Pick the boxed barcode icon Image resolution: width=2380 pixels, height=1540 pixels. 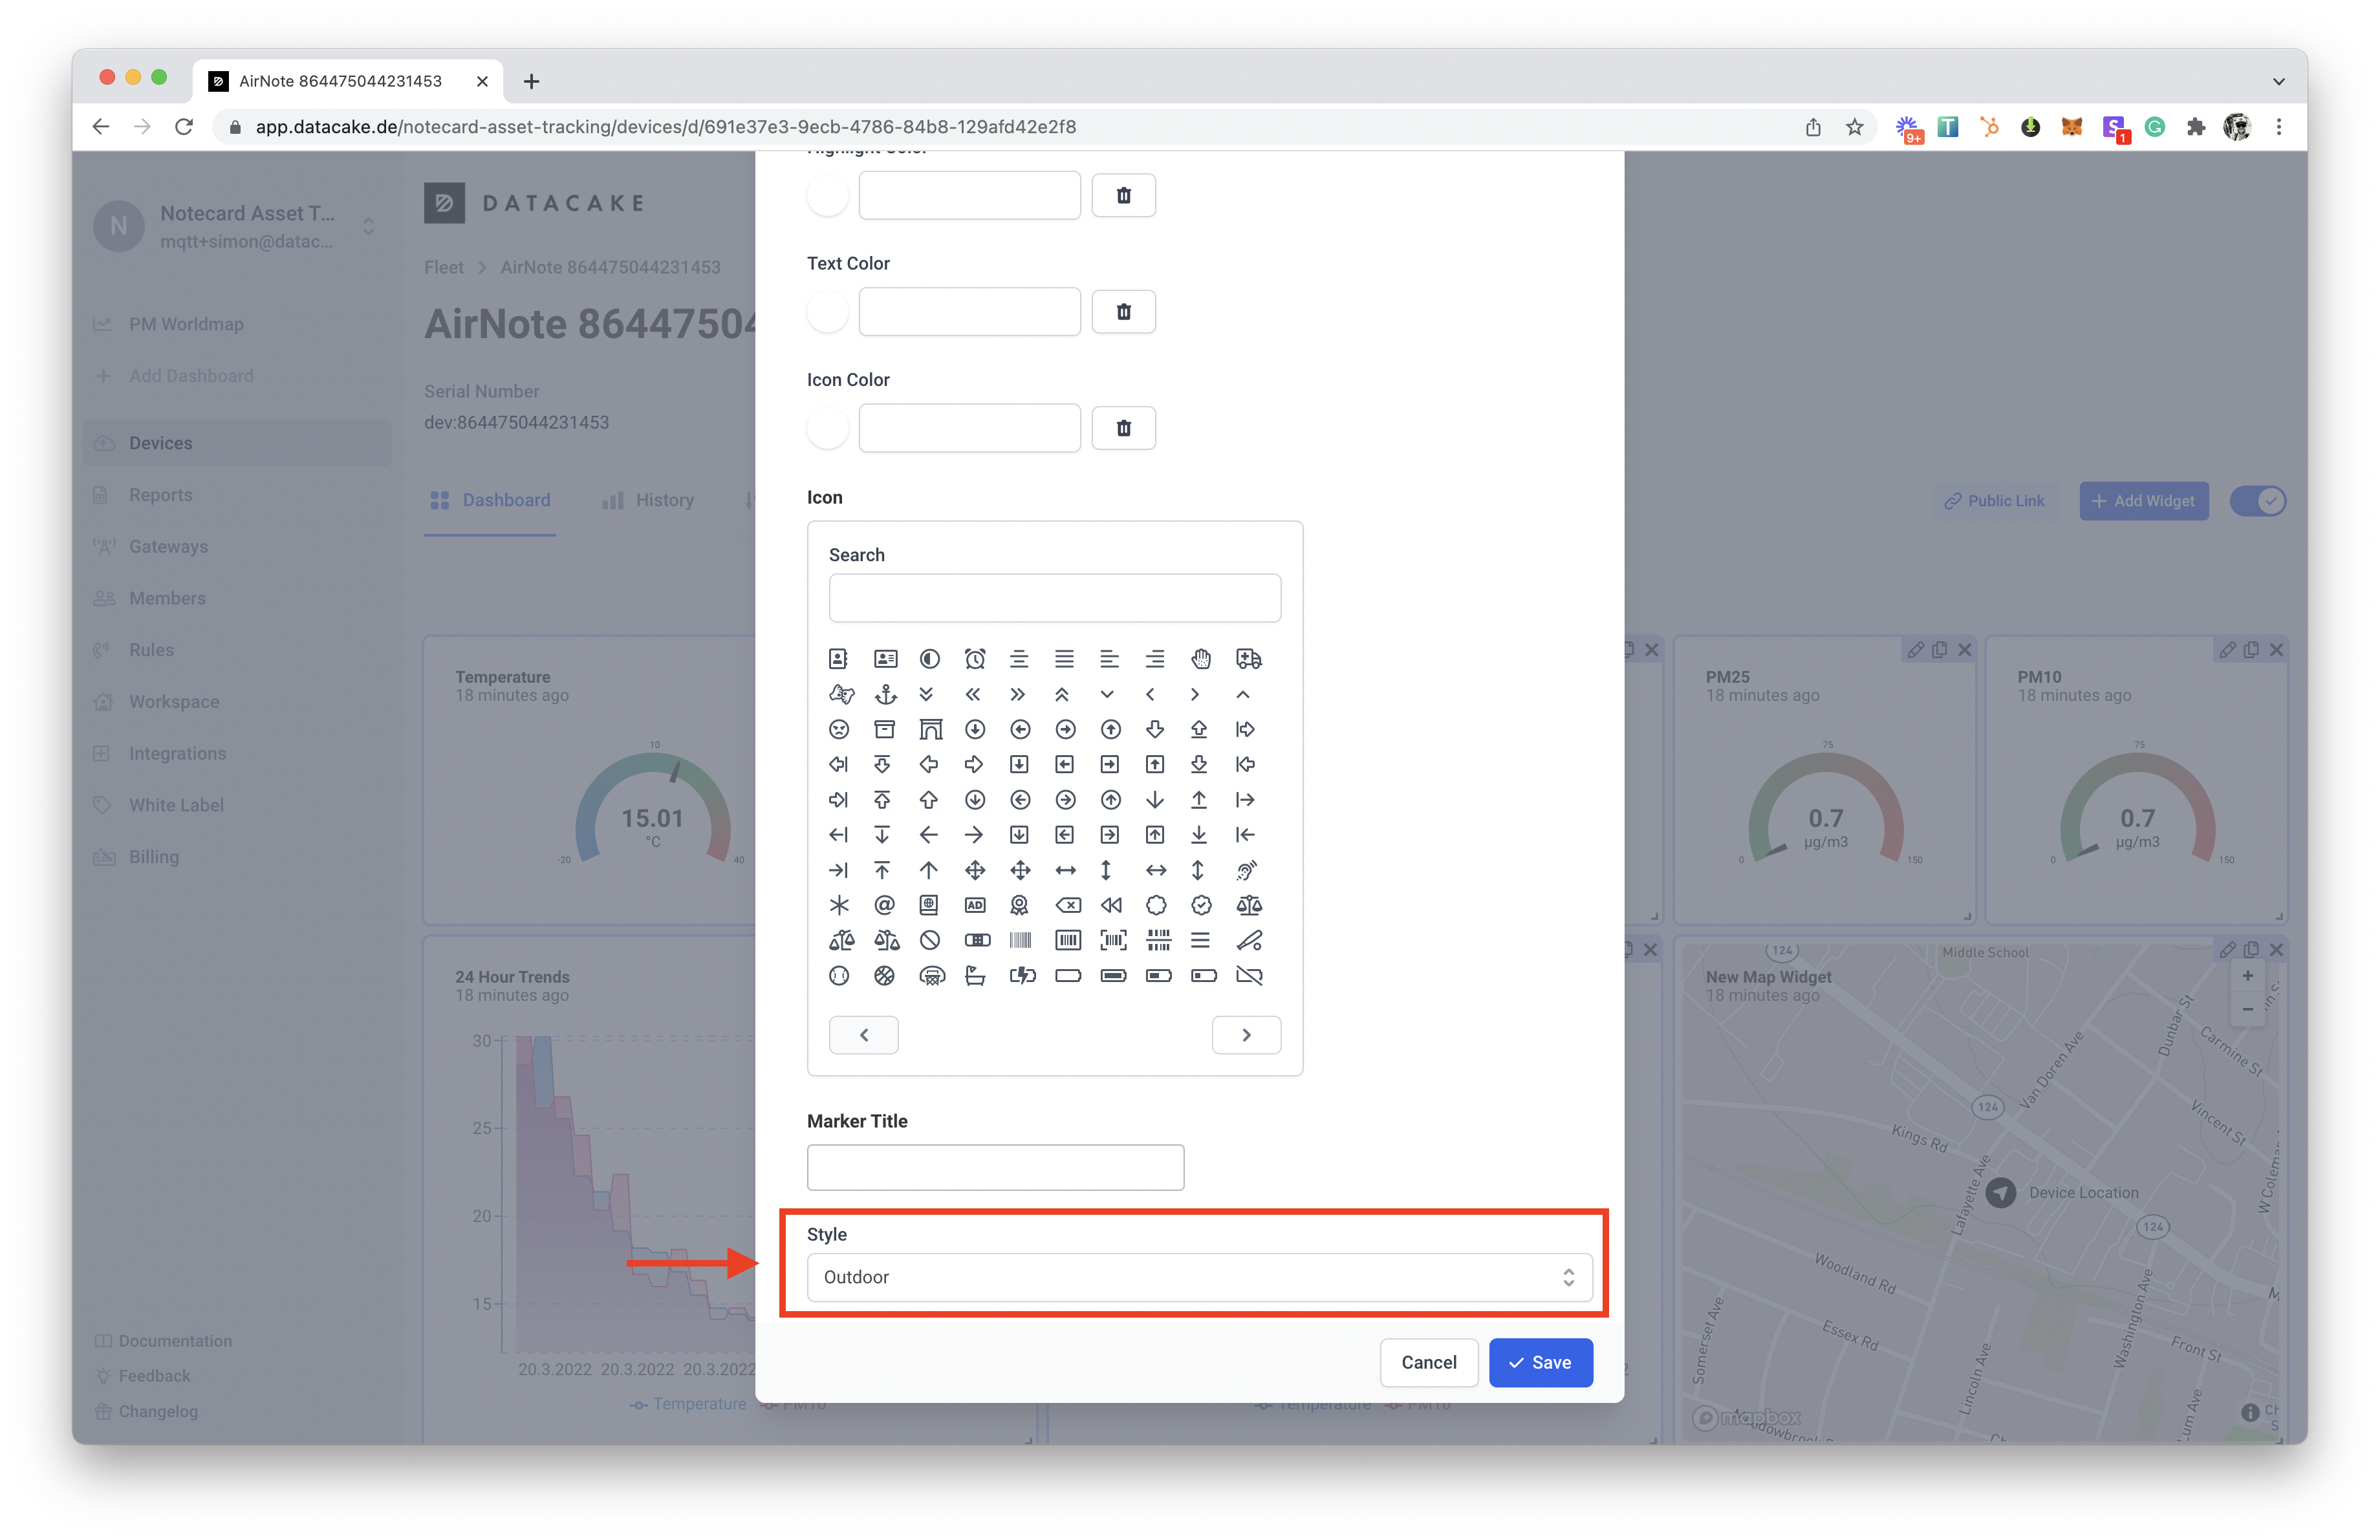1067,941
